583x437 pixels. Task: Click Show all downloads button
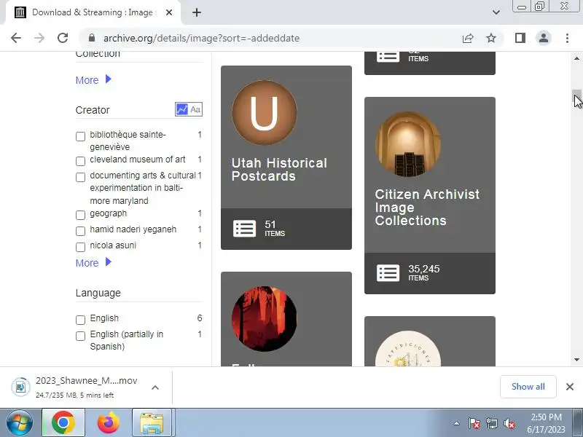click(x=528, y=387)
